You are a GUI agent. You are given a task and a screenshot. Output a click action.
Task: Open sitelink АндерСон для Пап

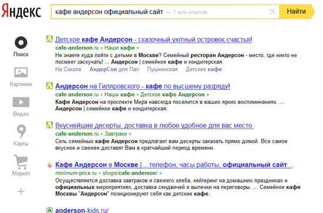(114, 69)
